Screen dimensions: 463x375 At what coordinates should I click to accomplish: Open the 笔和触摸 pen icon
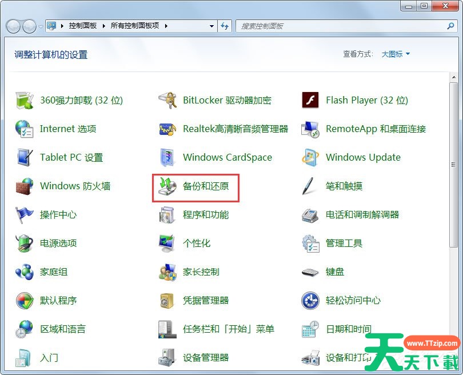tap(309, 186)
